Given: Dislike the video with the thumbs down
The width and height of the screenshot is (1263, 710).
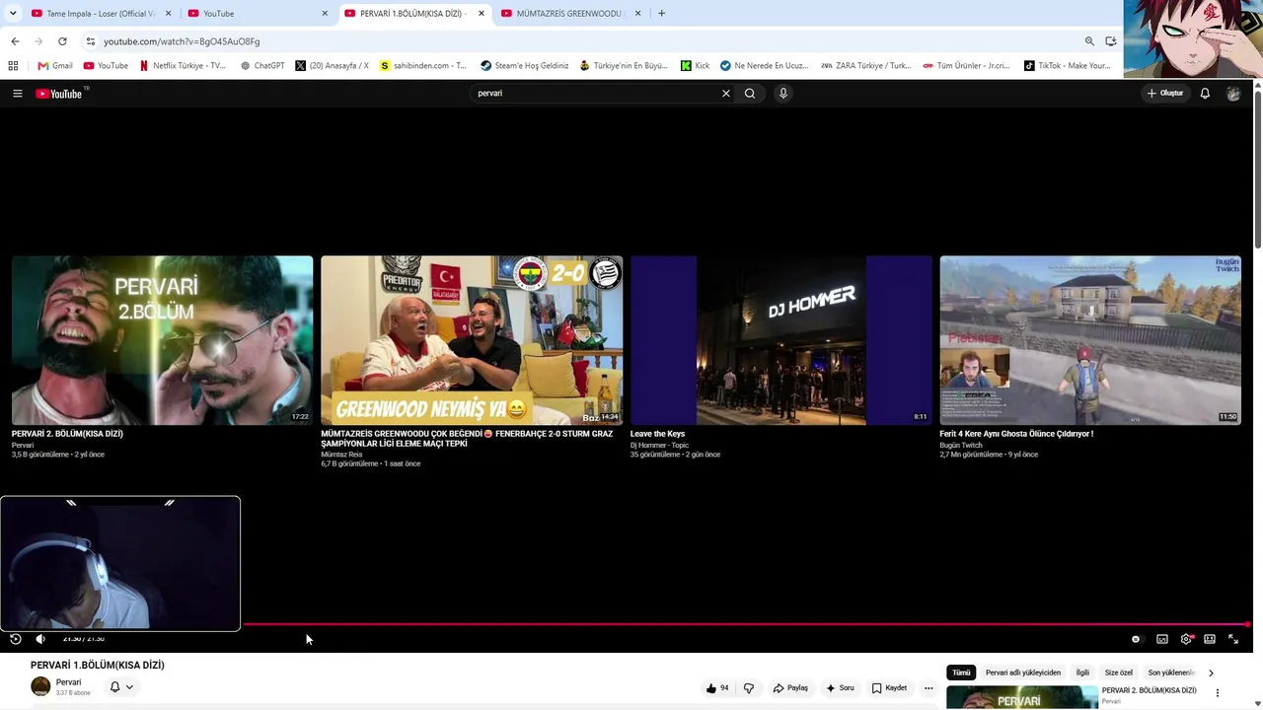Looking at the screenshot, I should [749, 688].
